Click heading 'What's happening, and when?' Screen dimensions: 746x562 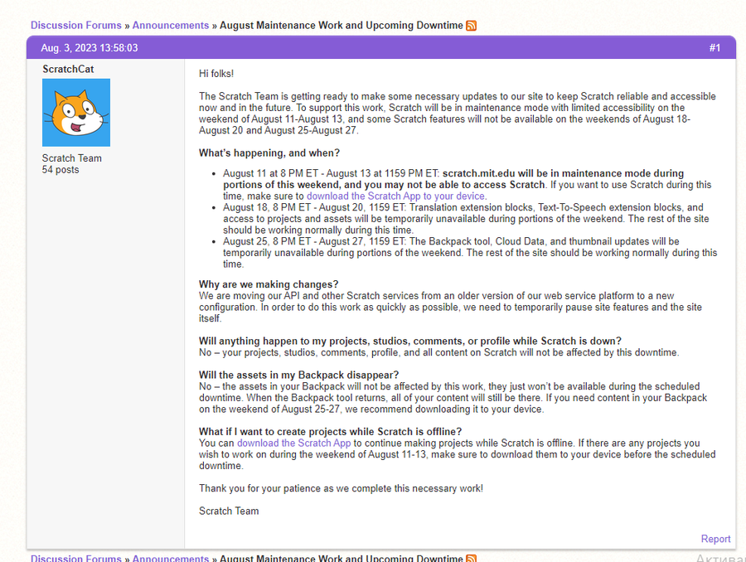(269, 153)
